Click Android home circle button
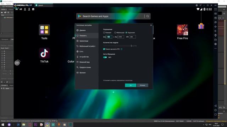 [215, 110]
